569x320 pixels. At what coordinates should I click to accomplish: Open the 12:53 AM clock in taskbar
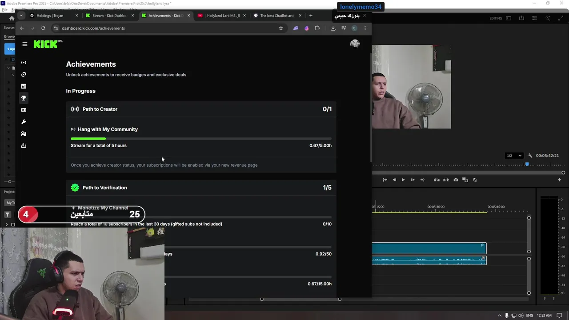click(544, 316)
